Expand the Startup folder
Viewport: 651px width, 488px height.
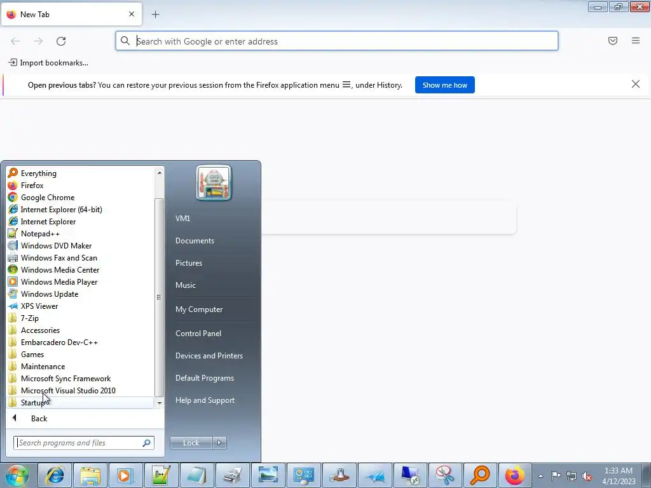80,402
